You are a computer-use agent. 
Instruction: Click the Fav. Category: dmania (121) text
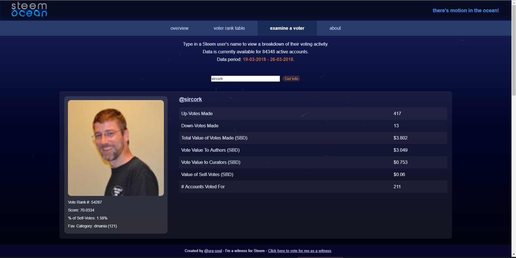tap(92, 226)
